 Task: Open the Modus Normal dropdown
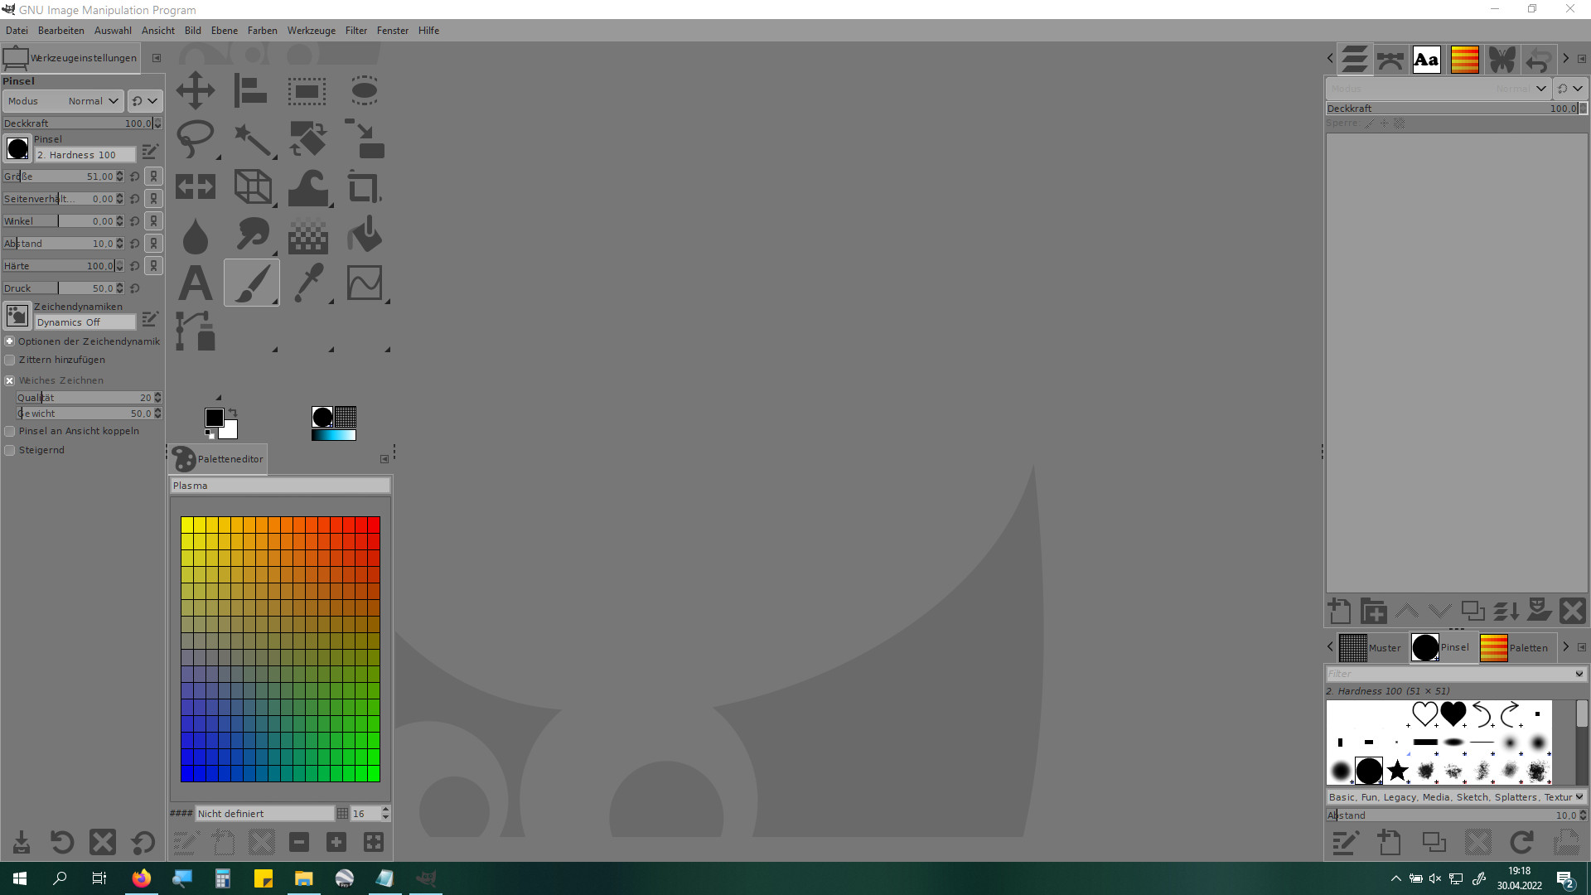(x=63, y=101)
